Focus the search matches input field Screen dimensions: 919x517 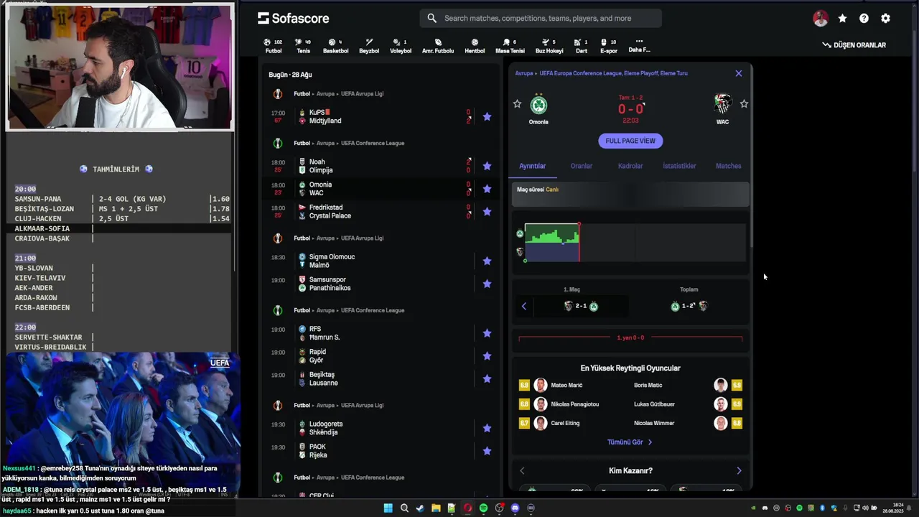[541, 18]
